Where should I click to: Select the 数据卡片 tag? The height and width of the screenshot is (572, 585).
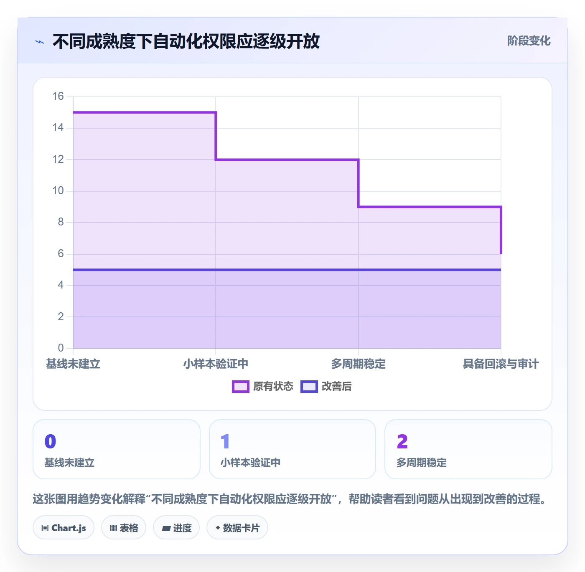pyautogui.click(x=237, y=528)
